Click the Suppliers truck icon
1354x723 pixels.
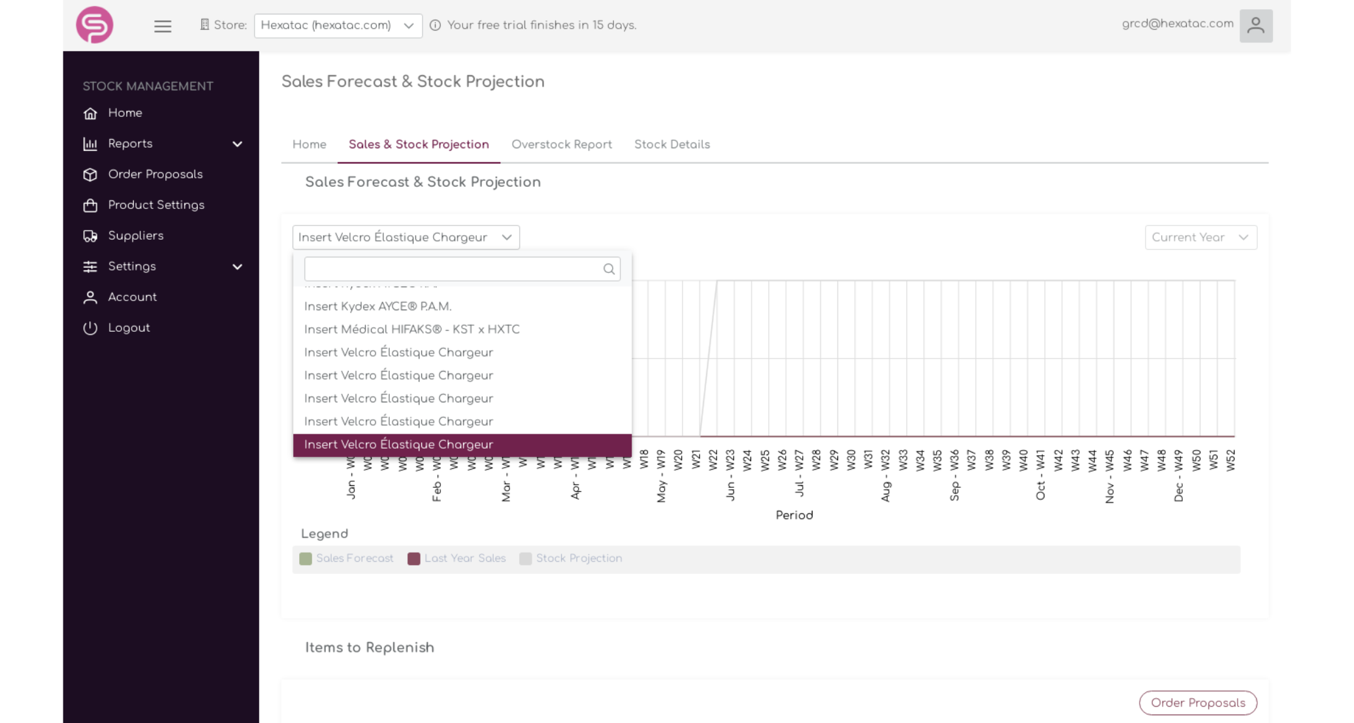pyautogui.click(x=90, y=236)
